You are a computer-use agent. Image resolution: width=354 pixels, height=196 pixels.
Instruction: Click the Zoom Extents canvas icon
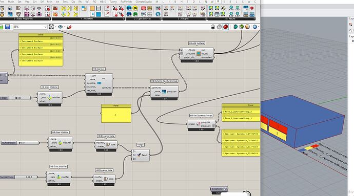[51, 27]
